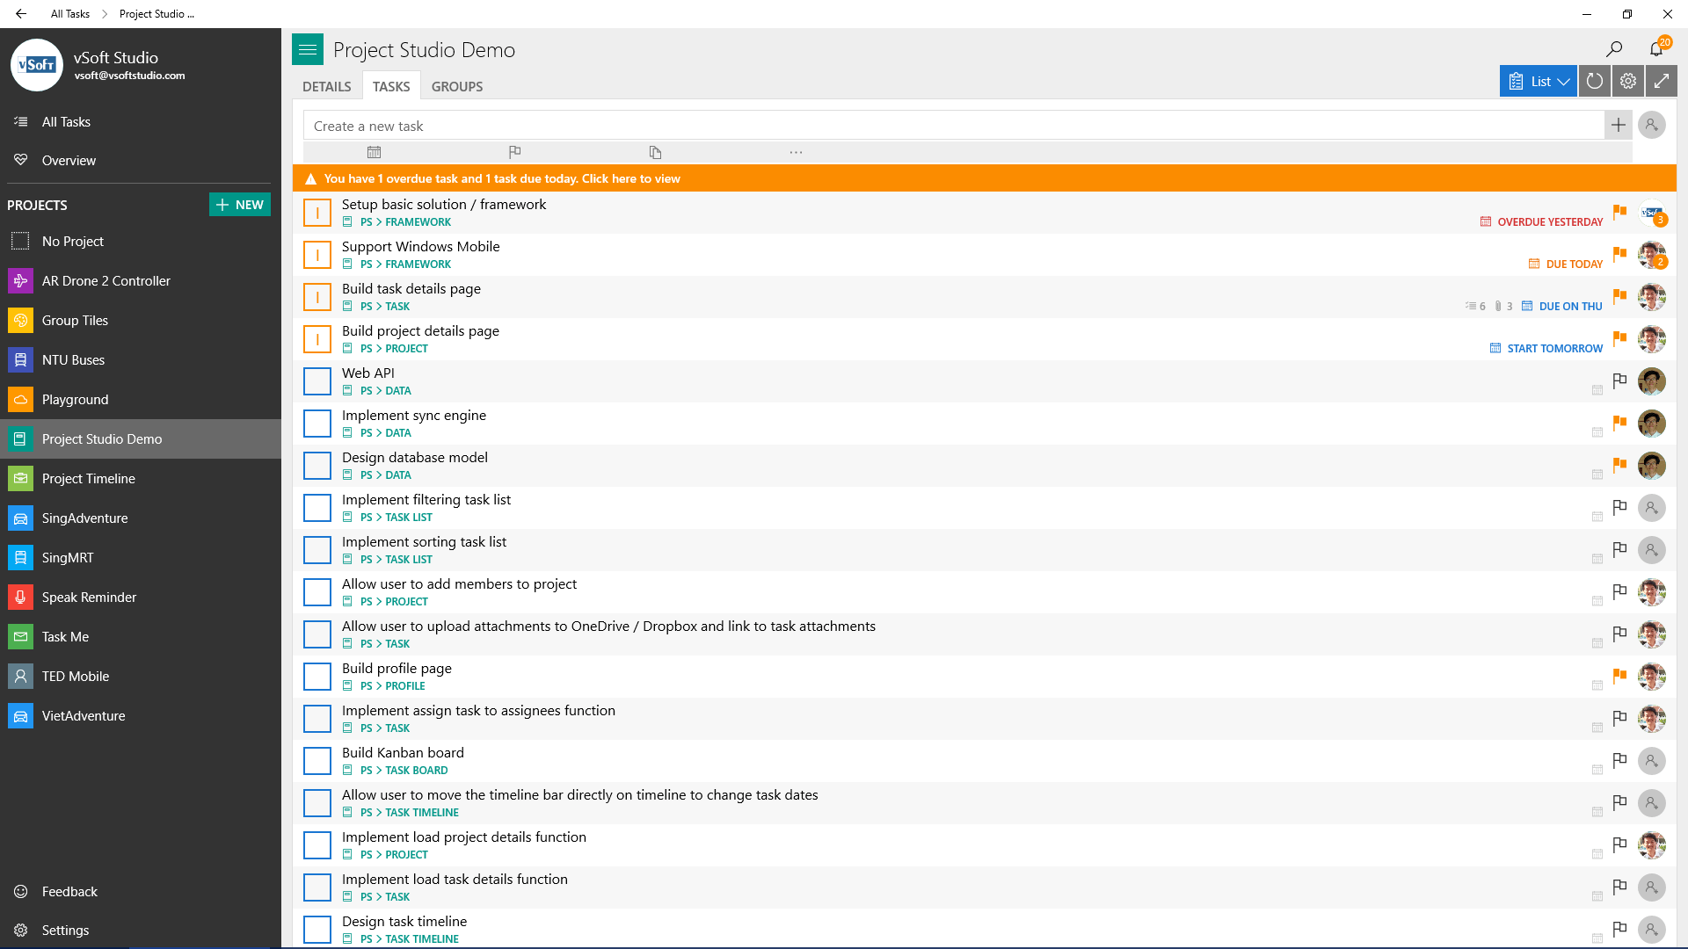The width and height of the screenshot is (1688, 949).
Task: Click the orange overdue task warning banner
Action: [x=501, y=178]
